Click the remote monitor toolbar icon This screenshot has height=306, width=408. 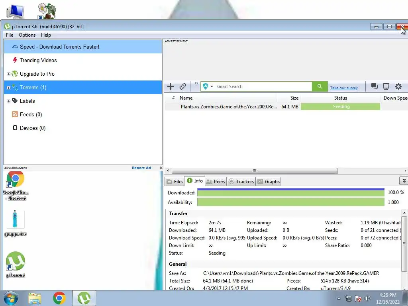386,86
